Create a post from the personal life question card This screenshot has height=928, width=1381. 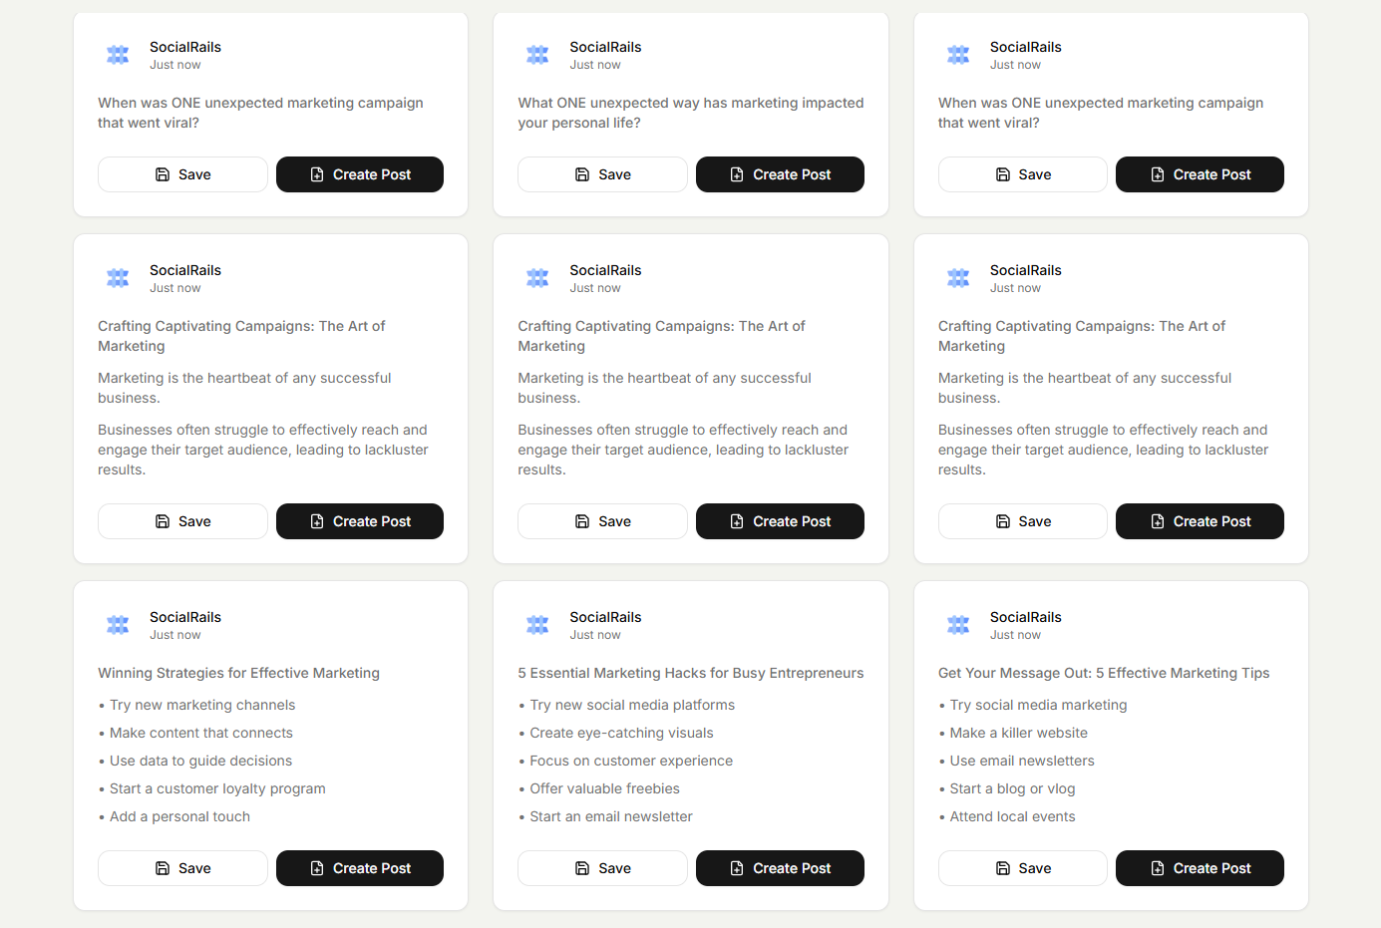point(780,174)
